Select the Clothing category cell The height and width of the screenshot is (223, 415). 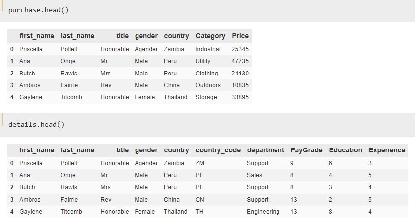click(x=207, y=74)
